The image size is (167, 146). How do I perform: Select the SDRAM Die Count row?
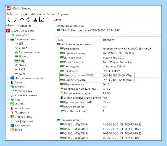pos(82,111)
